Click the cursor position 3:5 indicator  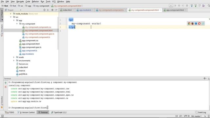click(x=177, y=116)
